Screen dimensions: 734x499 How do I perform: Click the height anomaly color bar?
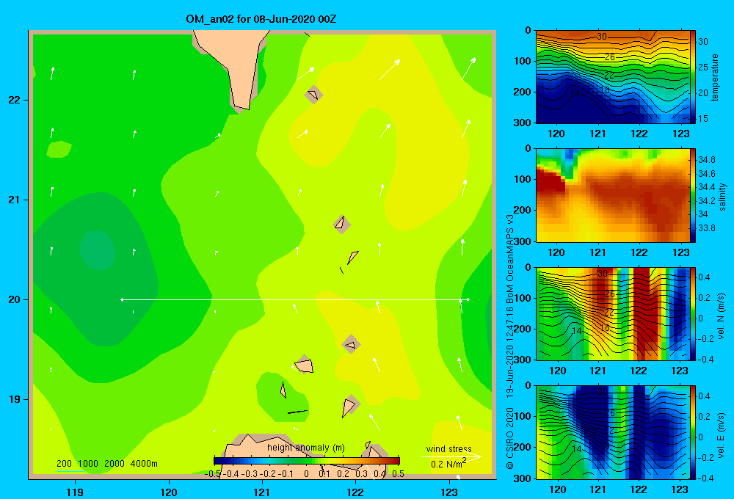click(x=307, y=461)
